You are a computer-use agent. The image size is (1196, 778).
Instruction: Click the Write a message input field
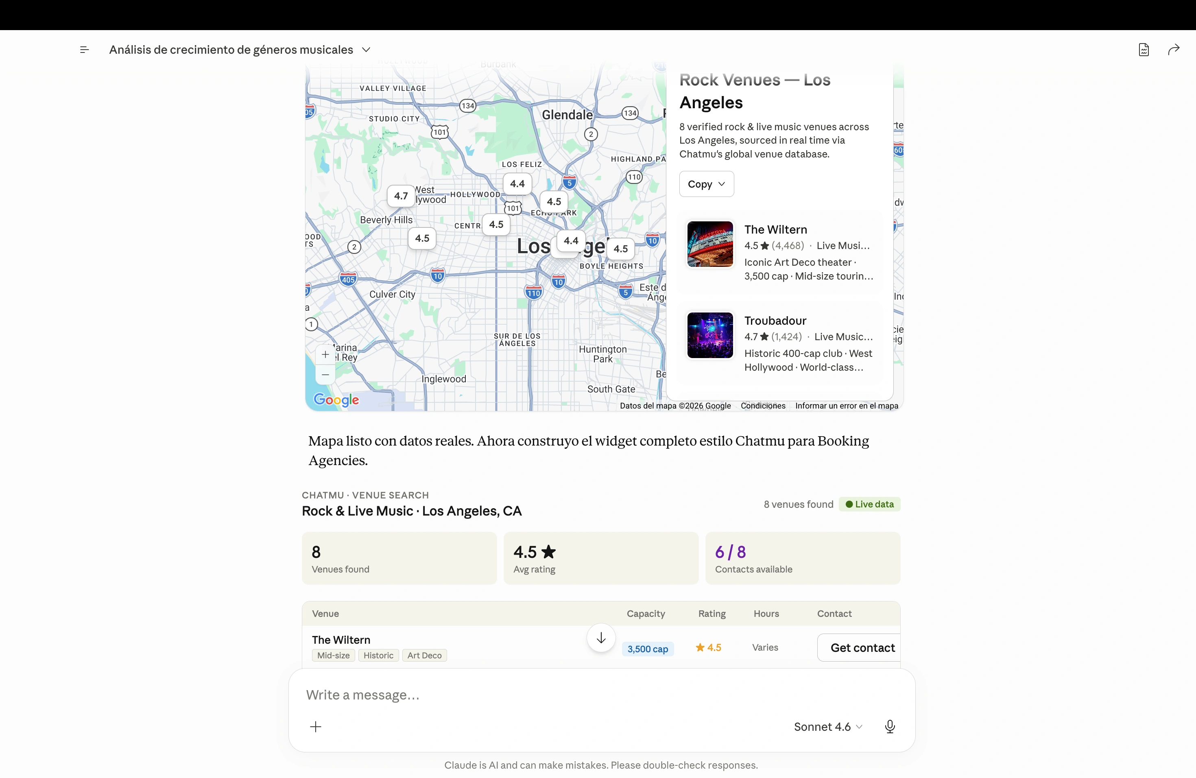pos(601,695)
